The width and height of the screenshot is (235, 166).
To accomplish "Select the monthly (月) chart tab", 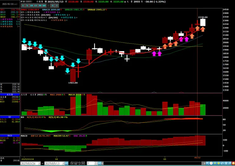I will (57, 5).
